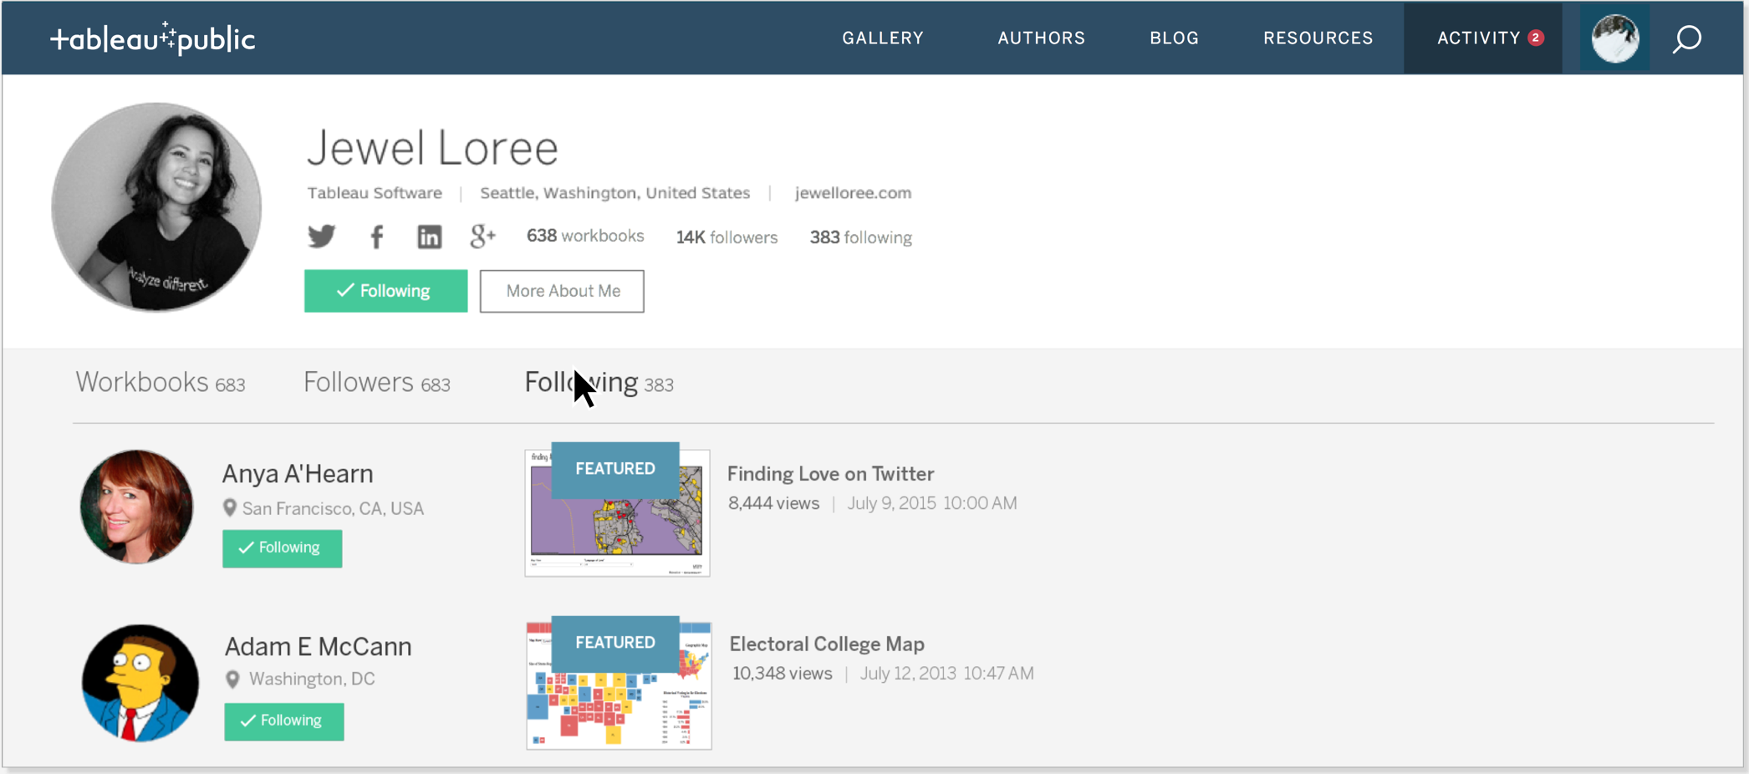Open the jewelloree.com website link
This screenshot has height=774, width=1749.
tap(853, 193)
